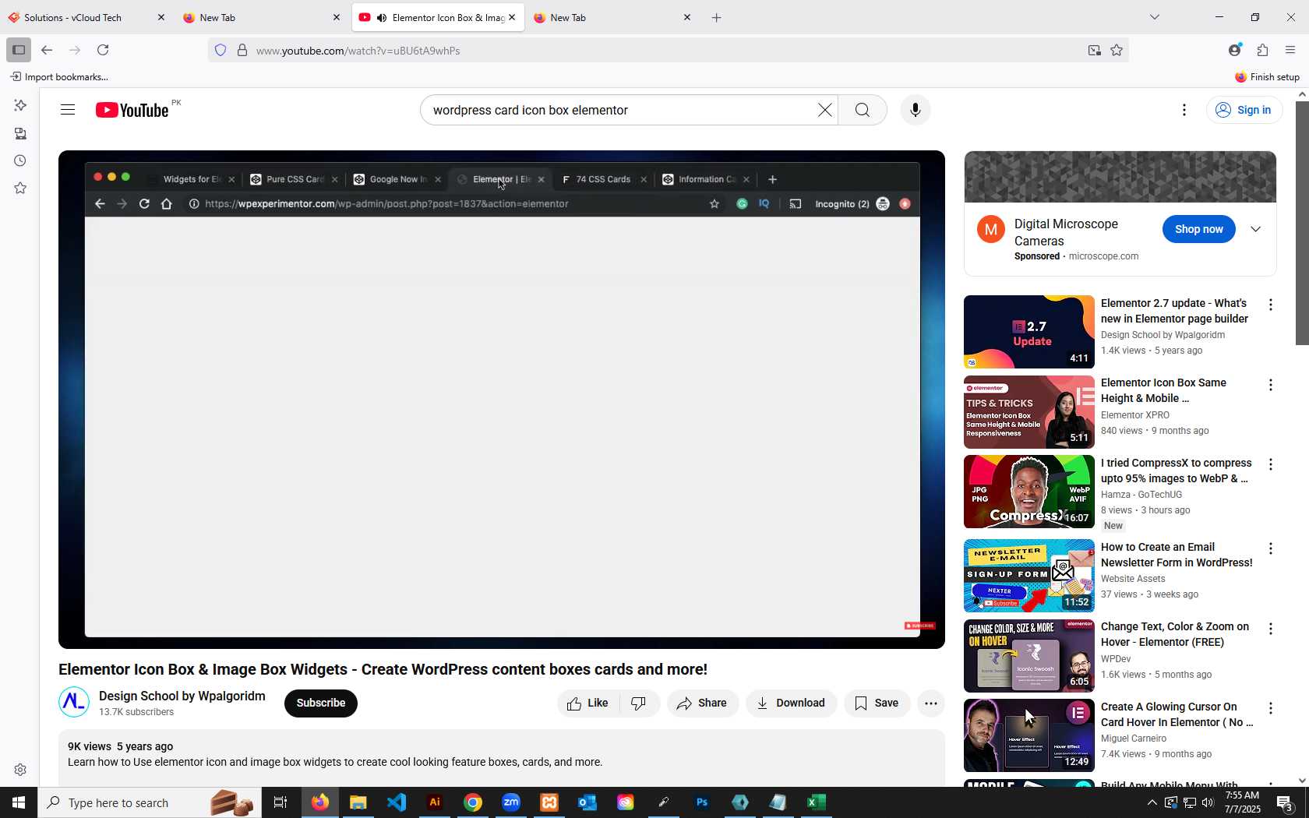Open the history sidebar clock icon
The image size is (1309, 818).
tap(20, 160)
